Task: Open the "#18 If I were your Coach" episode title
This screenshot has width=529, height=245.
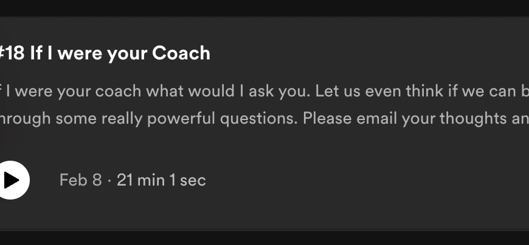Action: 103,53
